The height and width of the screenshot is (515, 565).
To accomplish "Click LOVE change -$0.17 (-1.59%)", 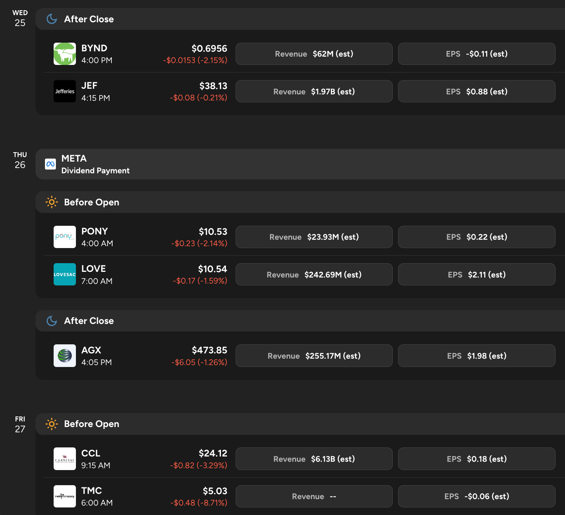I will [x=200, y=281].
